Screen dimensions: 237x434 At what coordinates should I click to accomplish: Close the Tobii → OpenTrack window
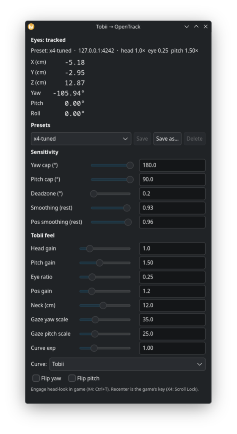[x=206, y=27]
